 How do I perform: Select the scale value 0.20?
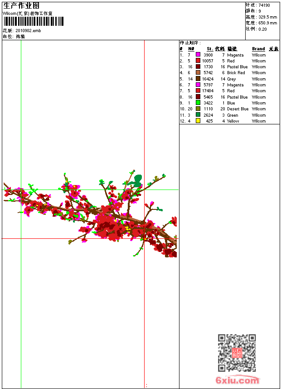262,29
